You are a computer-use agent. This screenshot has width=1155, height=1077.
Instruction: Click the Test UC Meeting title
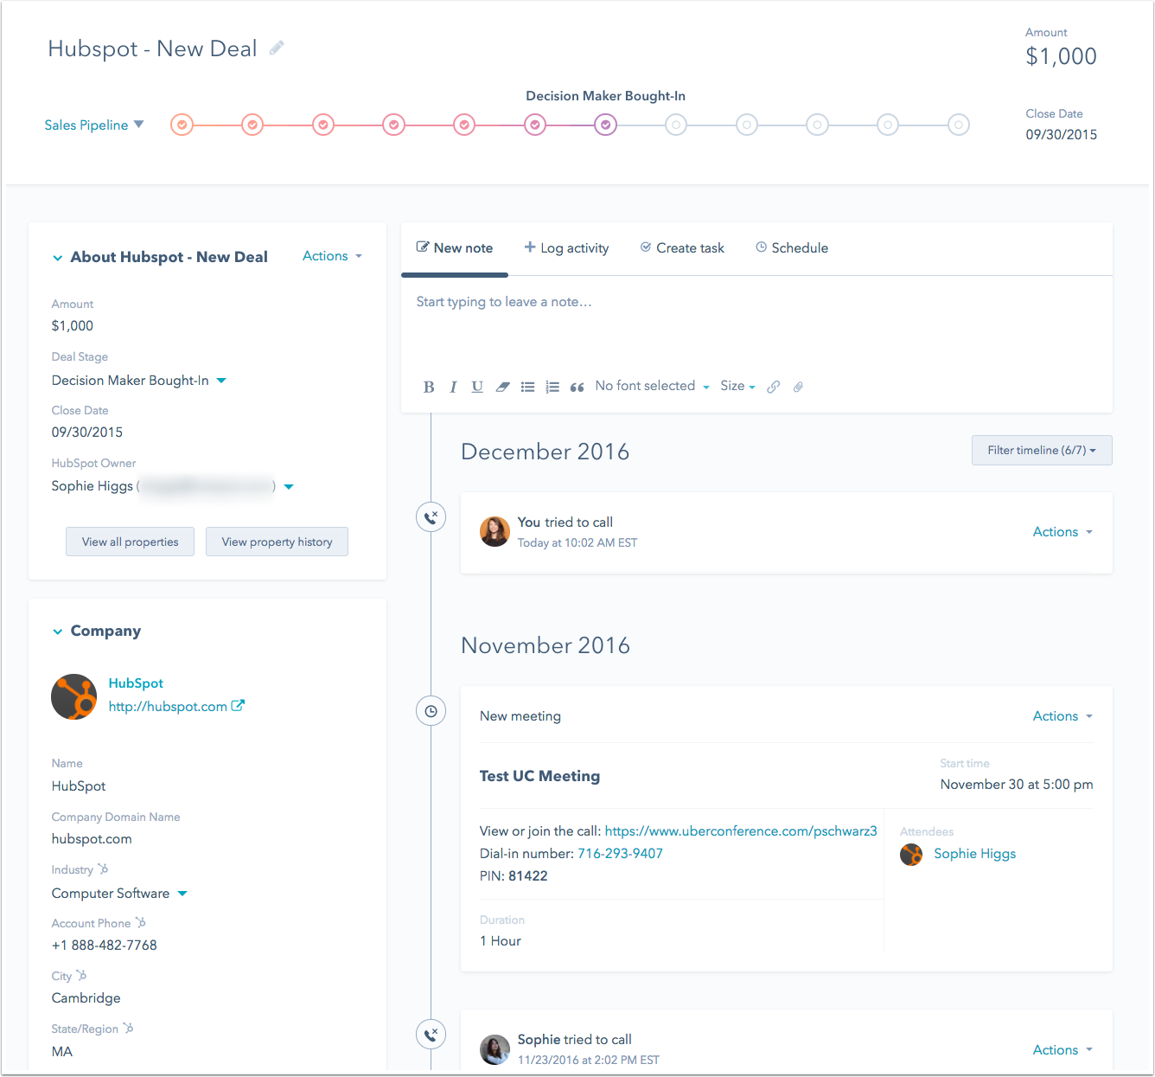(539, 777)
